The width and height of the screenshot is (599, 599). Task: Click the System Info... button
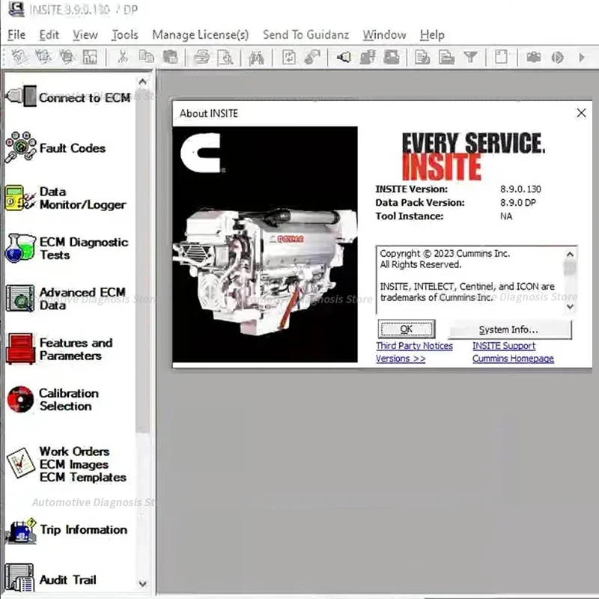510,329
